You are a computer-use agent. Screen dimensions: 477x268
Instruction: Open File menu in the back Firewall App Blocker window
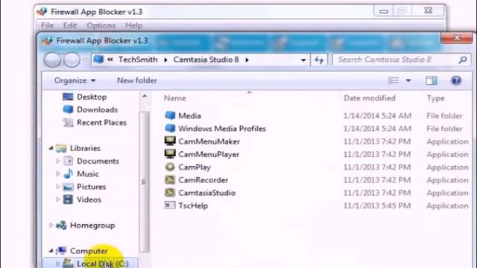(x=47, y=25)
